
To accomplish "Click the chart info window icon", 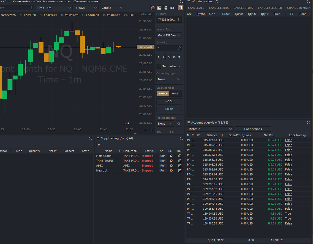I will pos(172,8).
